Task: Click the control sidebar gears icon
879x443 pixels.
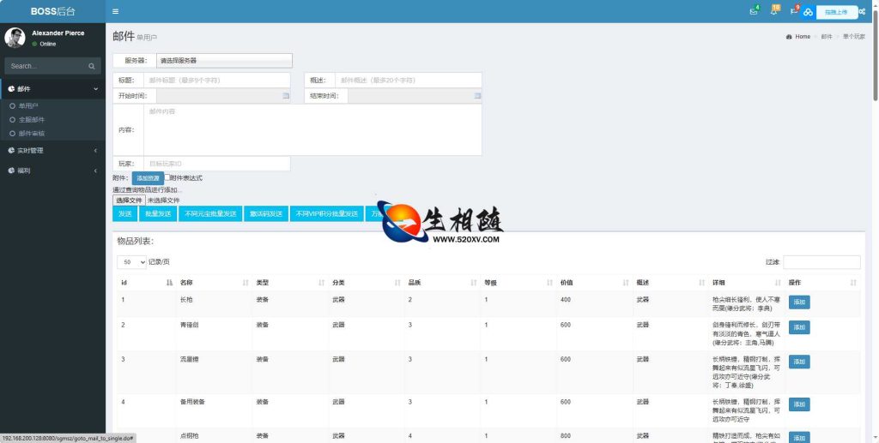Action: point(861,11)
